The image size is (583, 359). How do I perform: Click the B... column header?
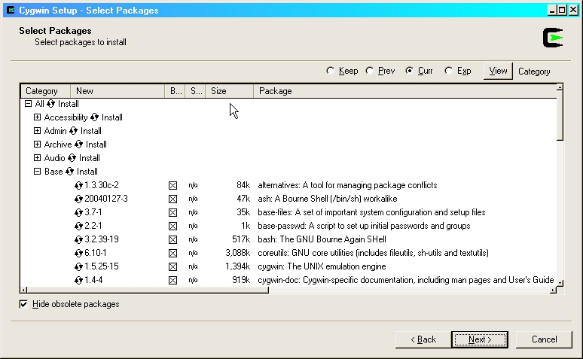(x=175, y=91)
